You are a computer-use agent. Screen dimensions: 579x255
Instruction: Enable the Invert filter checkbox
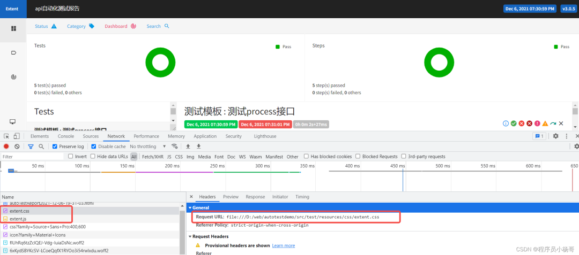[x=71, y=157]
